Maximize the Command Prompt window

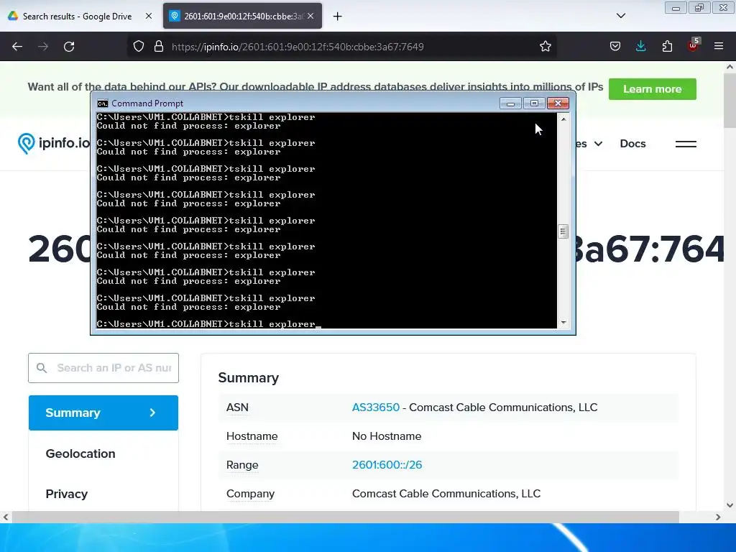(x=534, y=103)
